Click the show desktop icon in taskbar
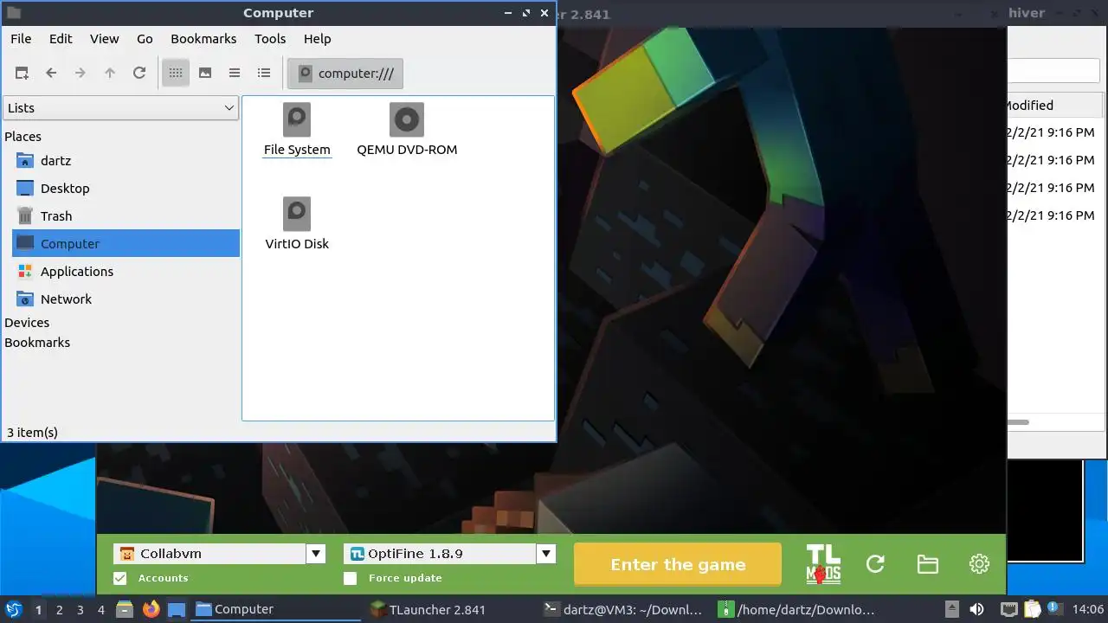Viewport: 1108px width, 623px height. tap(177, 609)
